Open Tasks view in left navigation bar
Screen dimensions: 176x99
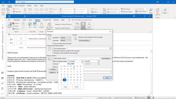[x=2, y=89]
